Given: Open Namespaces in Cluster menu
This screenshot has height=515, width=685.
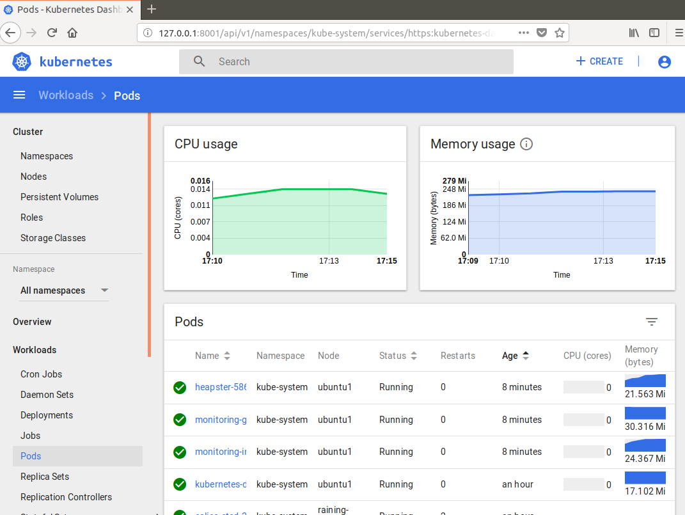Looking at the screenshot, I should pyautogui.click(x=47, y=156).
